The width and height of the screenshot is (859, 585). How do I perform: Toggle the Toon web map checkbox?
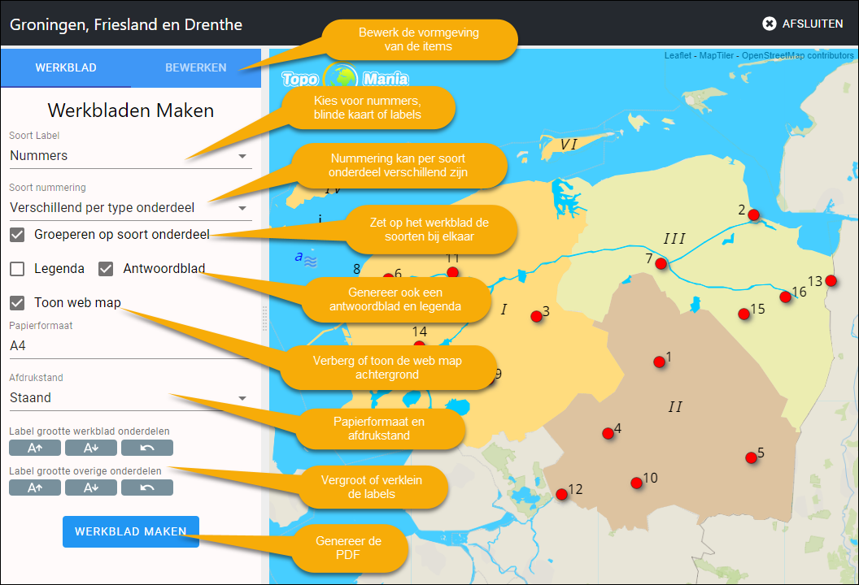[17, 303]
